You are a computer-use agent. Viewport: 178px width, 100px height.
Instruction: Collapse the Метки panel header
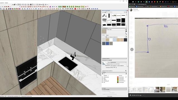(x=114, y=72)
